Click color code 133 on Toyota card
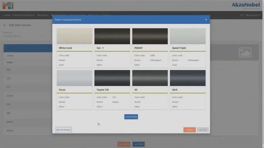This screenshot has height=148, width=264. click(x=114, y=97)
